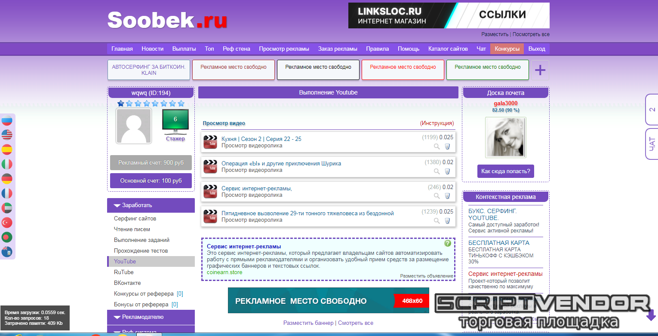Click the monitor rating icon showing 6

tap(175, 122)
